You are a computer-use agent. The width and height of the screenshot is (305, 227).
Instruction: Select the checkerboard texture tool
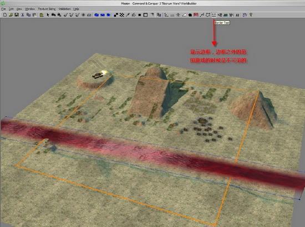click(x=122, y=15)
